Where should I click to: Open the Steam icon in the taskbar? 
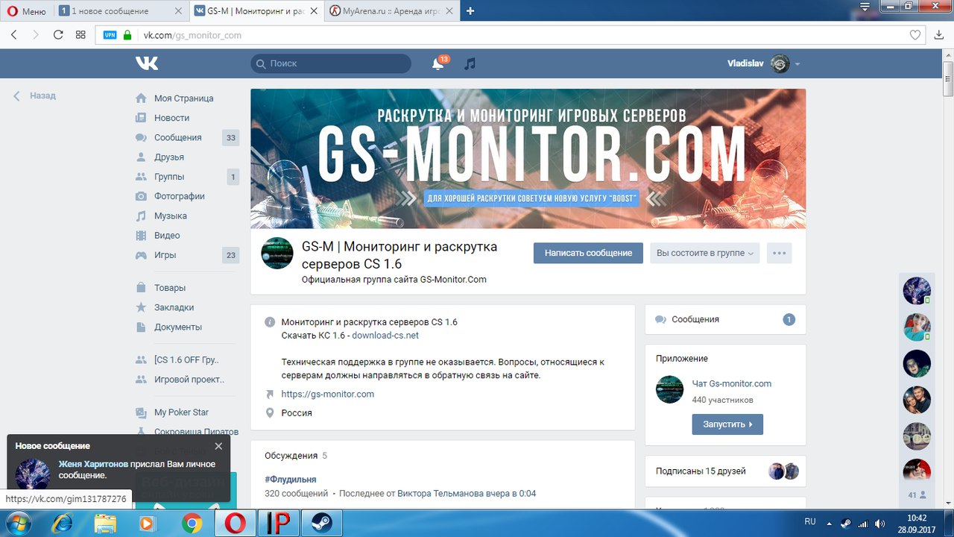321,524
